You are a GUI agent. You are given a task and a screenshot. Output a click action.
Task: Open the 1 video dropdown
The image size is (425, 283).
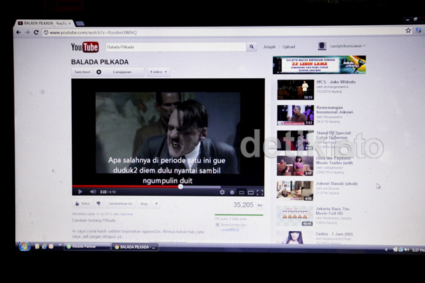[x=159, y=72]
